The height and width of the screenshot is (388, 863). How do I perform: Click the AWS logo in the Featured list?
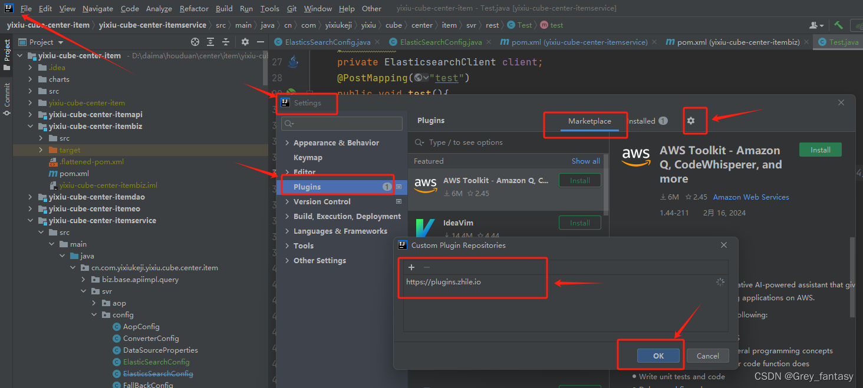425,186
